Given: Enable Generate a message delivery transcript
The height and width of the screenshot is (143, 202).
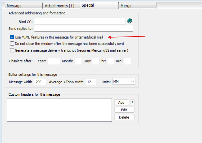Looking at the screenshot, I should pyautogui.click(x=12, y=50).
